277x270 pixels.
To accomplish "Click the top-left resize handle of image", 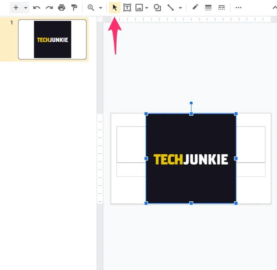I will (146, 114).
